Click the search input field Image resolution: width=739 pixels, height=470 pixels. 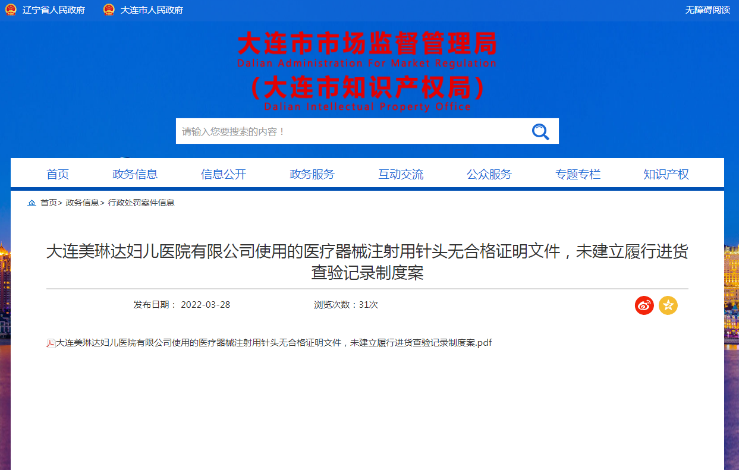[x=351, y=131]
